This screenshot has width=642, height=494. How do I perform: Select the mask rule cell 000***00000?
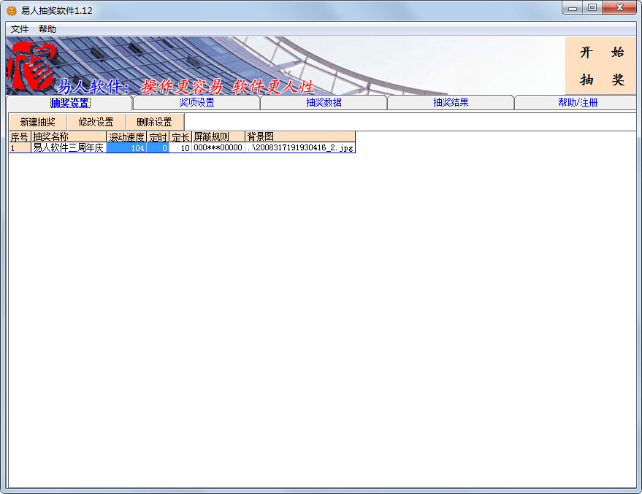pyautogui.click(x=218, y=147)
